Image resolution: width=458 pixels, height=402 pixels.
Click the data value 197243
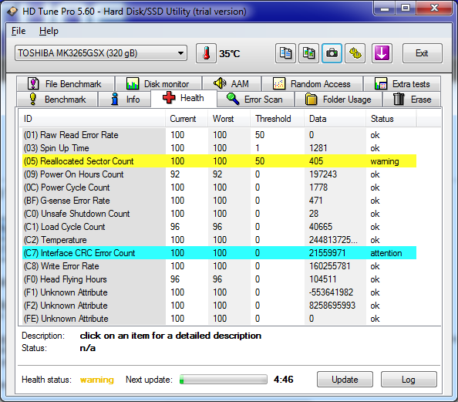[x=323, y=174]
